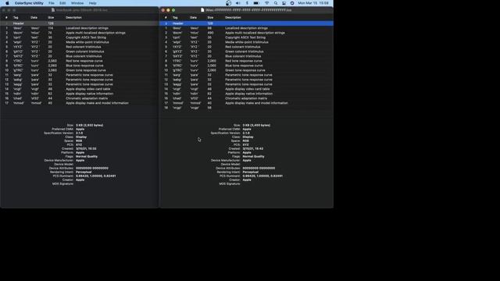Open the Help menu

pyautogui.click(x=92, y=3)
